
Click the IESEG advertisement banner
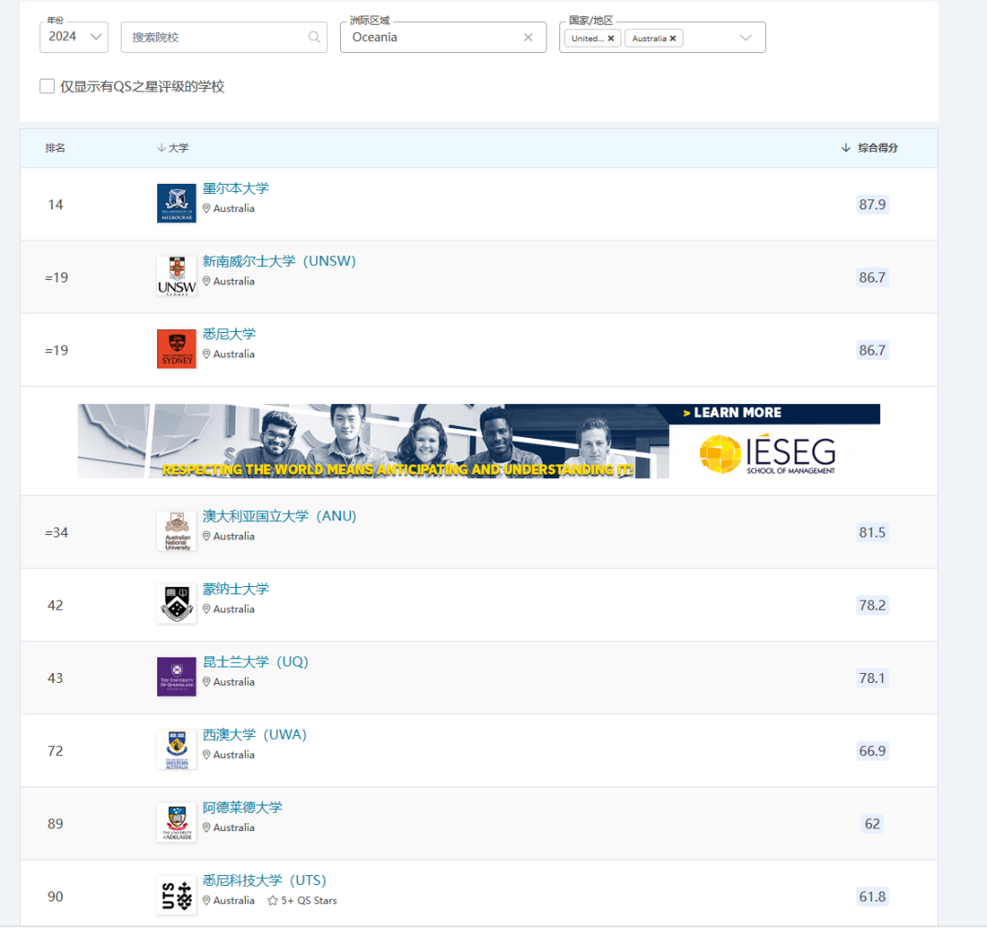[478, 442]
